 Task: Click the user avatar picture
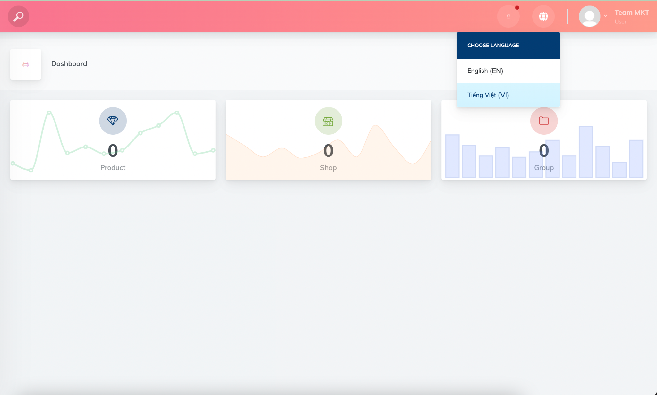point(589,16)
